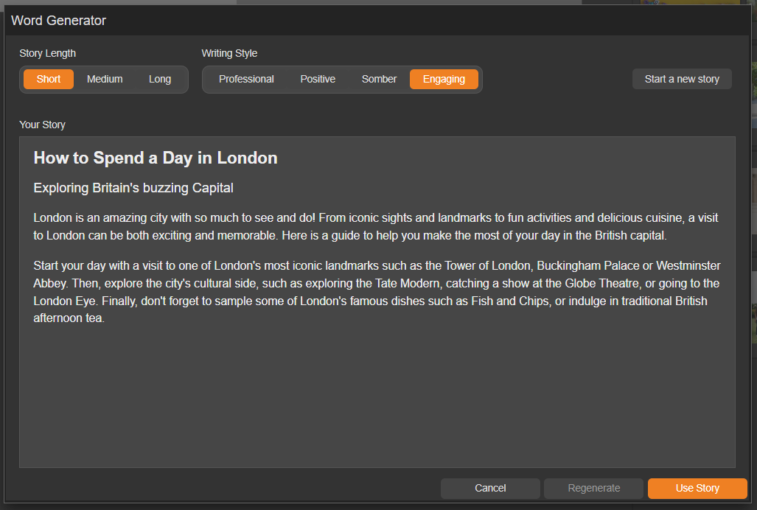Screen dimensions: 757x510
Task: Click the paragraph starting 'London is an amazing city'
Action: pos(375,227)
